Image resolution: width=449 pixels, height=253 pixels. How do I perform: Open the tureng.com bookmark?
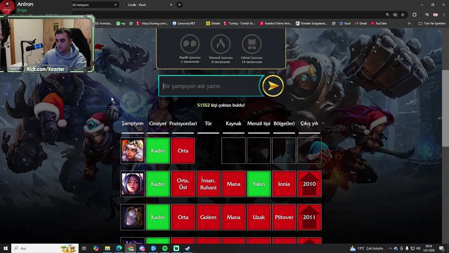[153, 24]
